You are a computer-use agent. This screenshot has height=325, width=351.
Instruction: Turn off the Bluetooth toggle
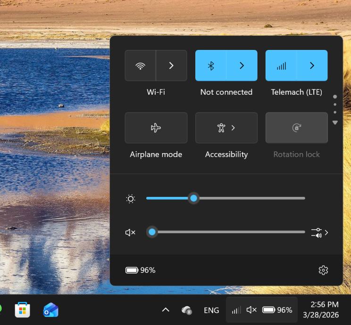(x=211, y=65)
